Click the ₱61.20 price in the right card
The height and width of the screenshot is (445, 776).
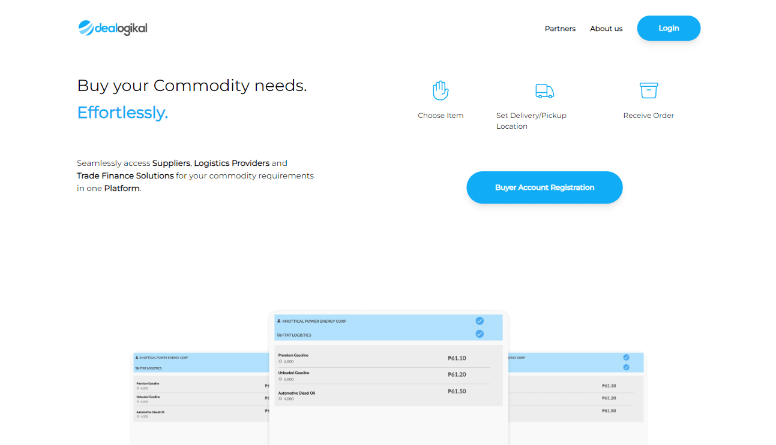point(609,398)
